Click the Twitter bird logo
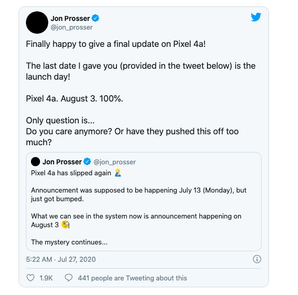The image size is (298, 295). 256,18
